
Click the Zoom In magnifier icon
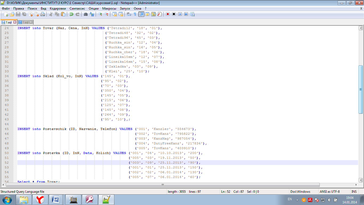[x=100, y=14]
